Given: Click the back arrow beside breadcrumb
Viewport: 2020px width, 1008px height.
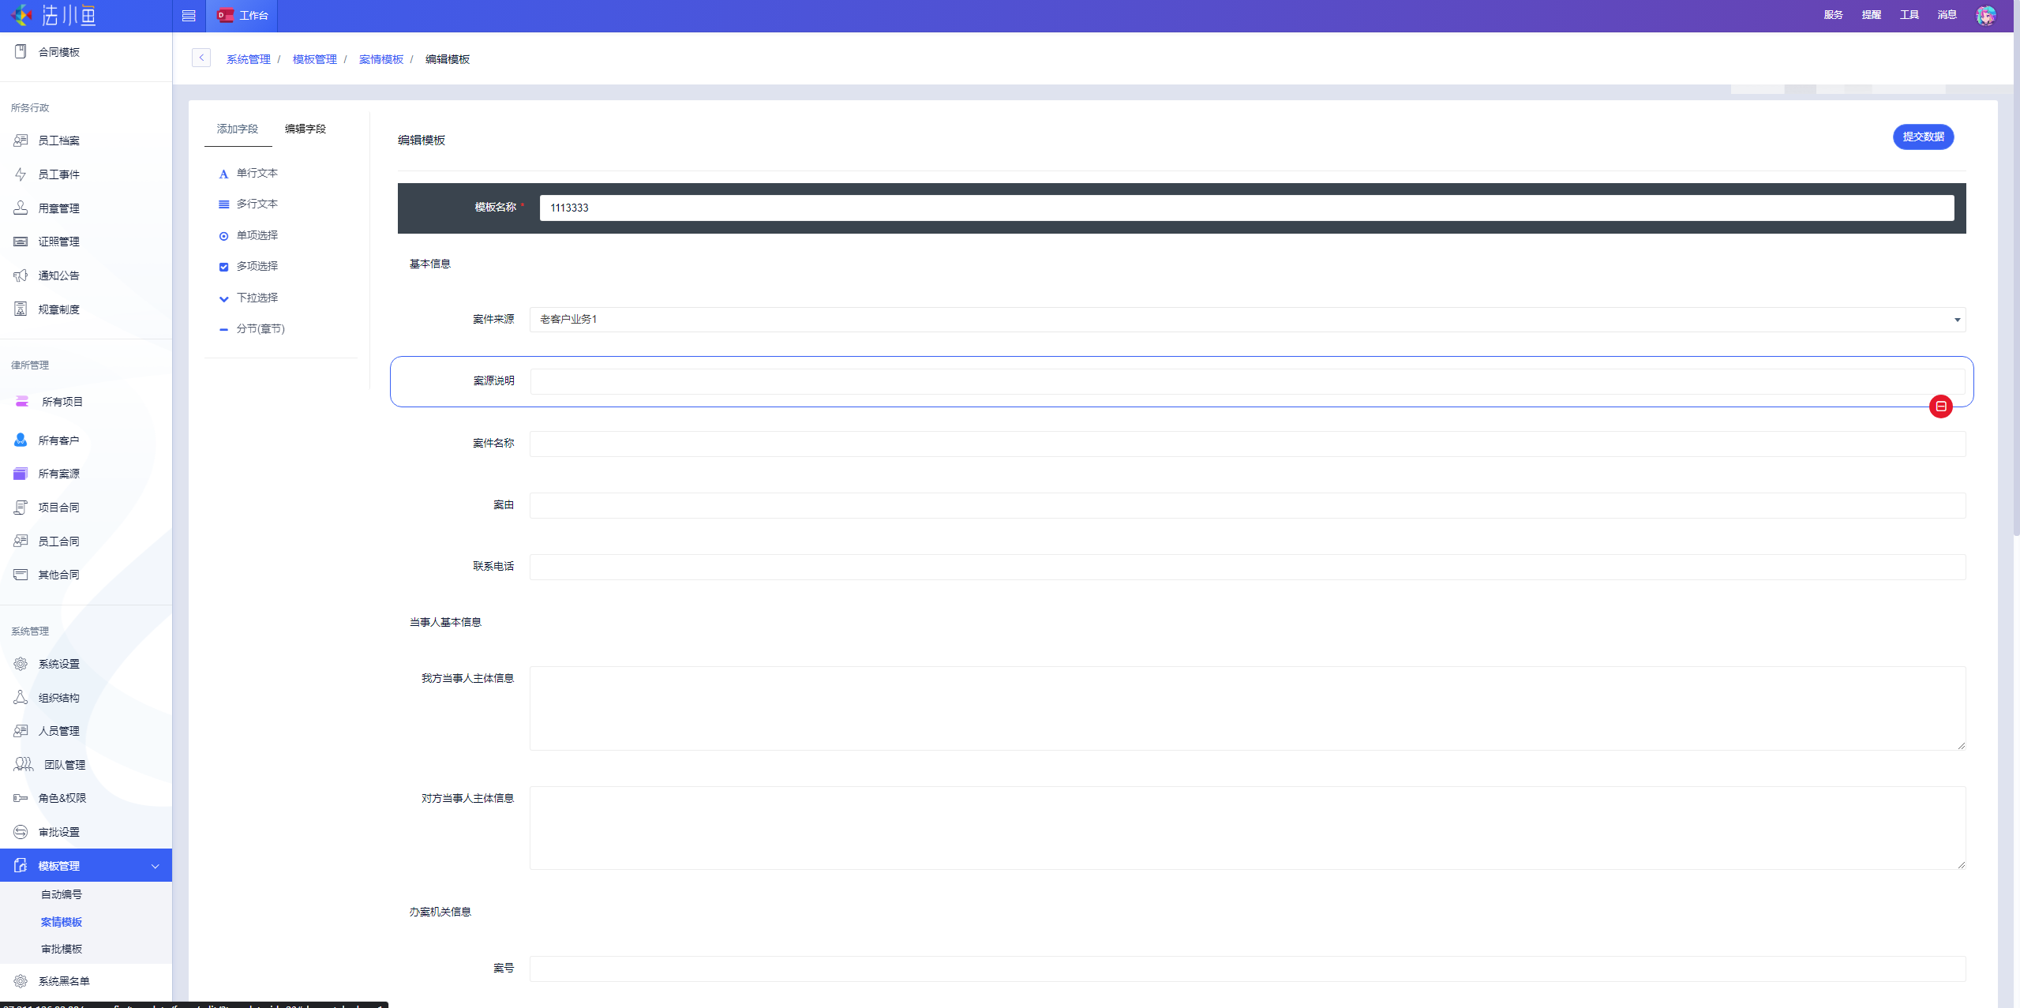Looking at the screenshot, I should coord(201,58).
